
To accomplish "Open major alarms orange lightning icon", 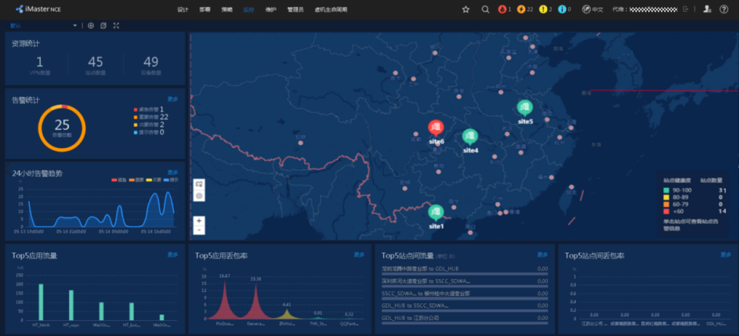I will point(521,9).
